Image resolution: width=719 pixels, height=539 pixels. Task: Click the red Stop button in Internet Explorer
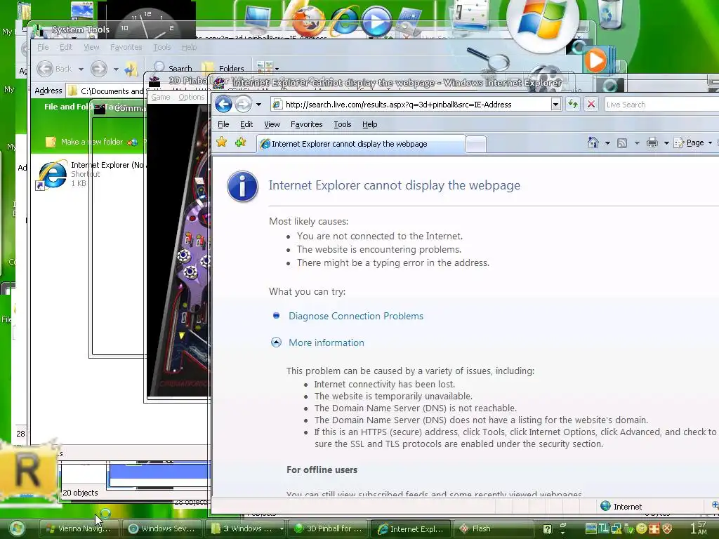(591, 105)
